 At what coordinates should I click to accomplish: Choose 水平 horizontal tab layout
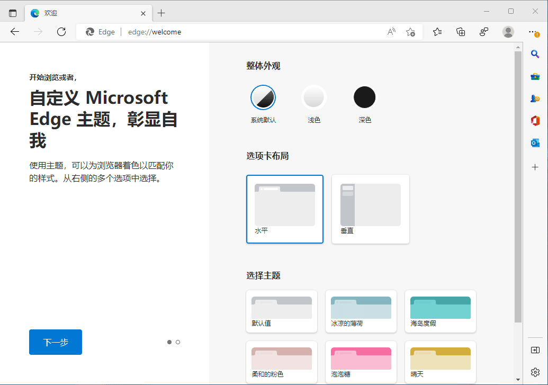[285, 209]
